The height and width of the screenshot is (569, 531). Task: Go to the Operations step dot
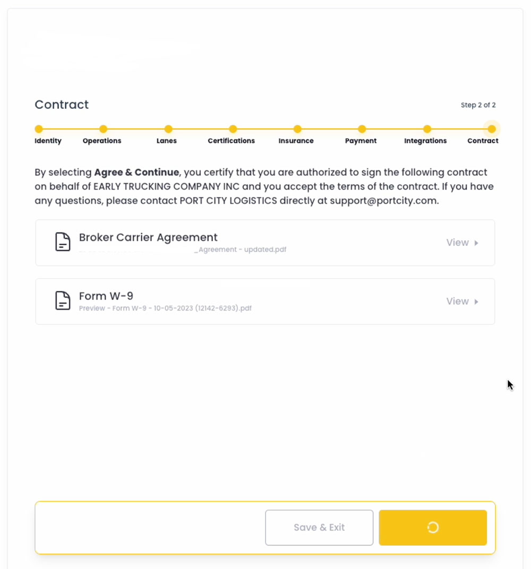[103, 129]
